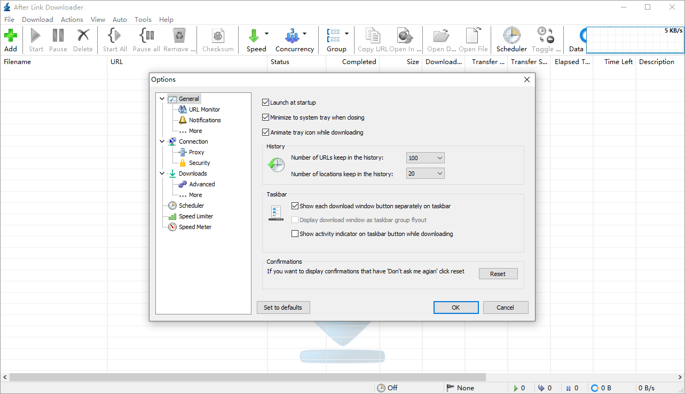This screenshot has height=394, width=685.
Task: Disable Animate tray icon while downloading
Action: tap(266, 132)
